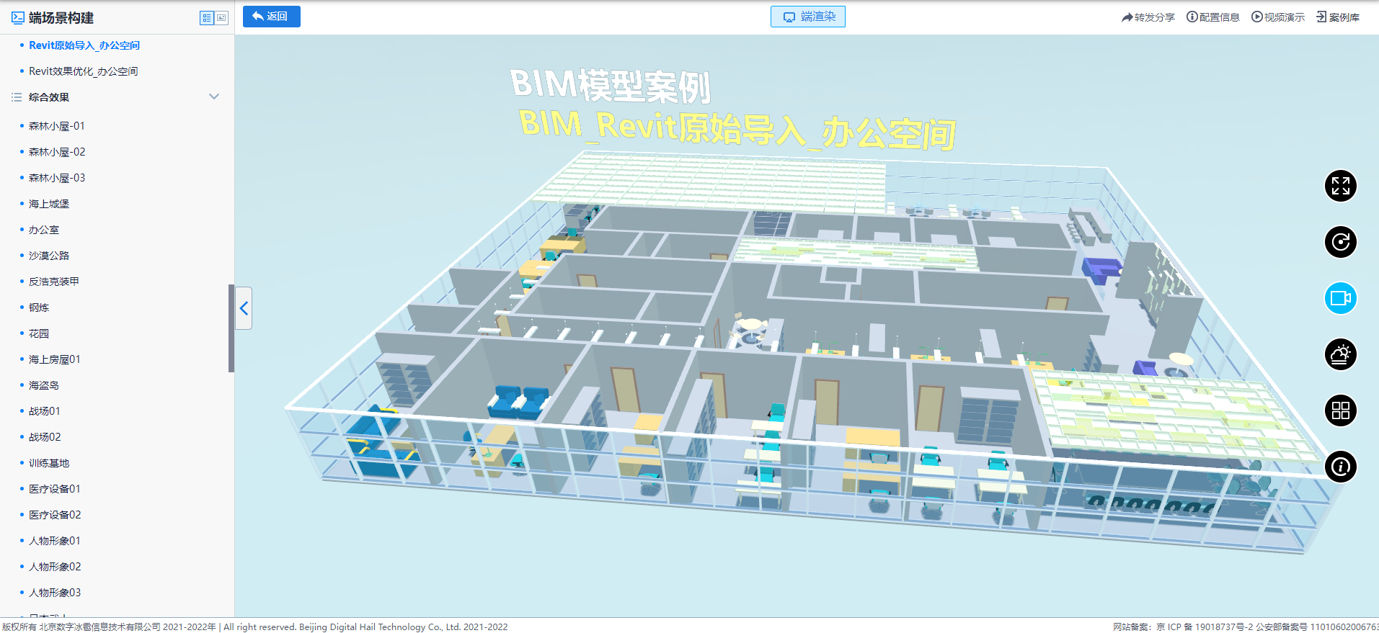Click the blue video camera icon
The image size is (1379, 633).
click(1340, 298)
